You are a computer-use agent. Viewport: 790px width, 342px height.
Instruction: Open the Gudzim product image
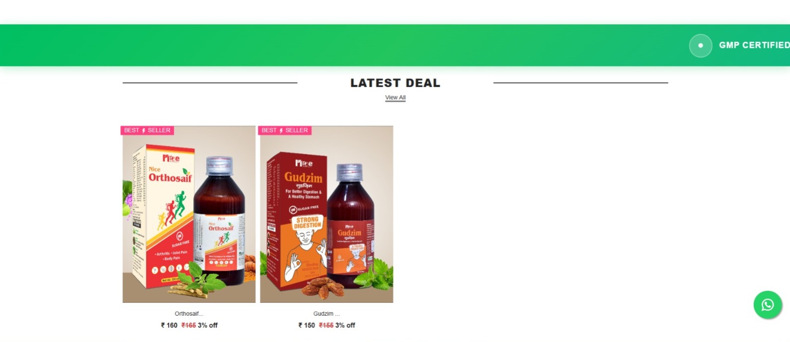(326, 214)
